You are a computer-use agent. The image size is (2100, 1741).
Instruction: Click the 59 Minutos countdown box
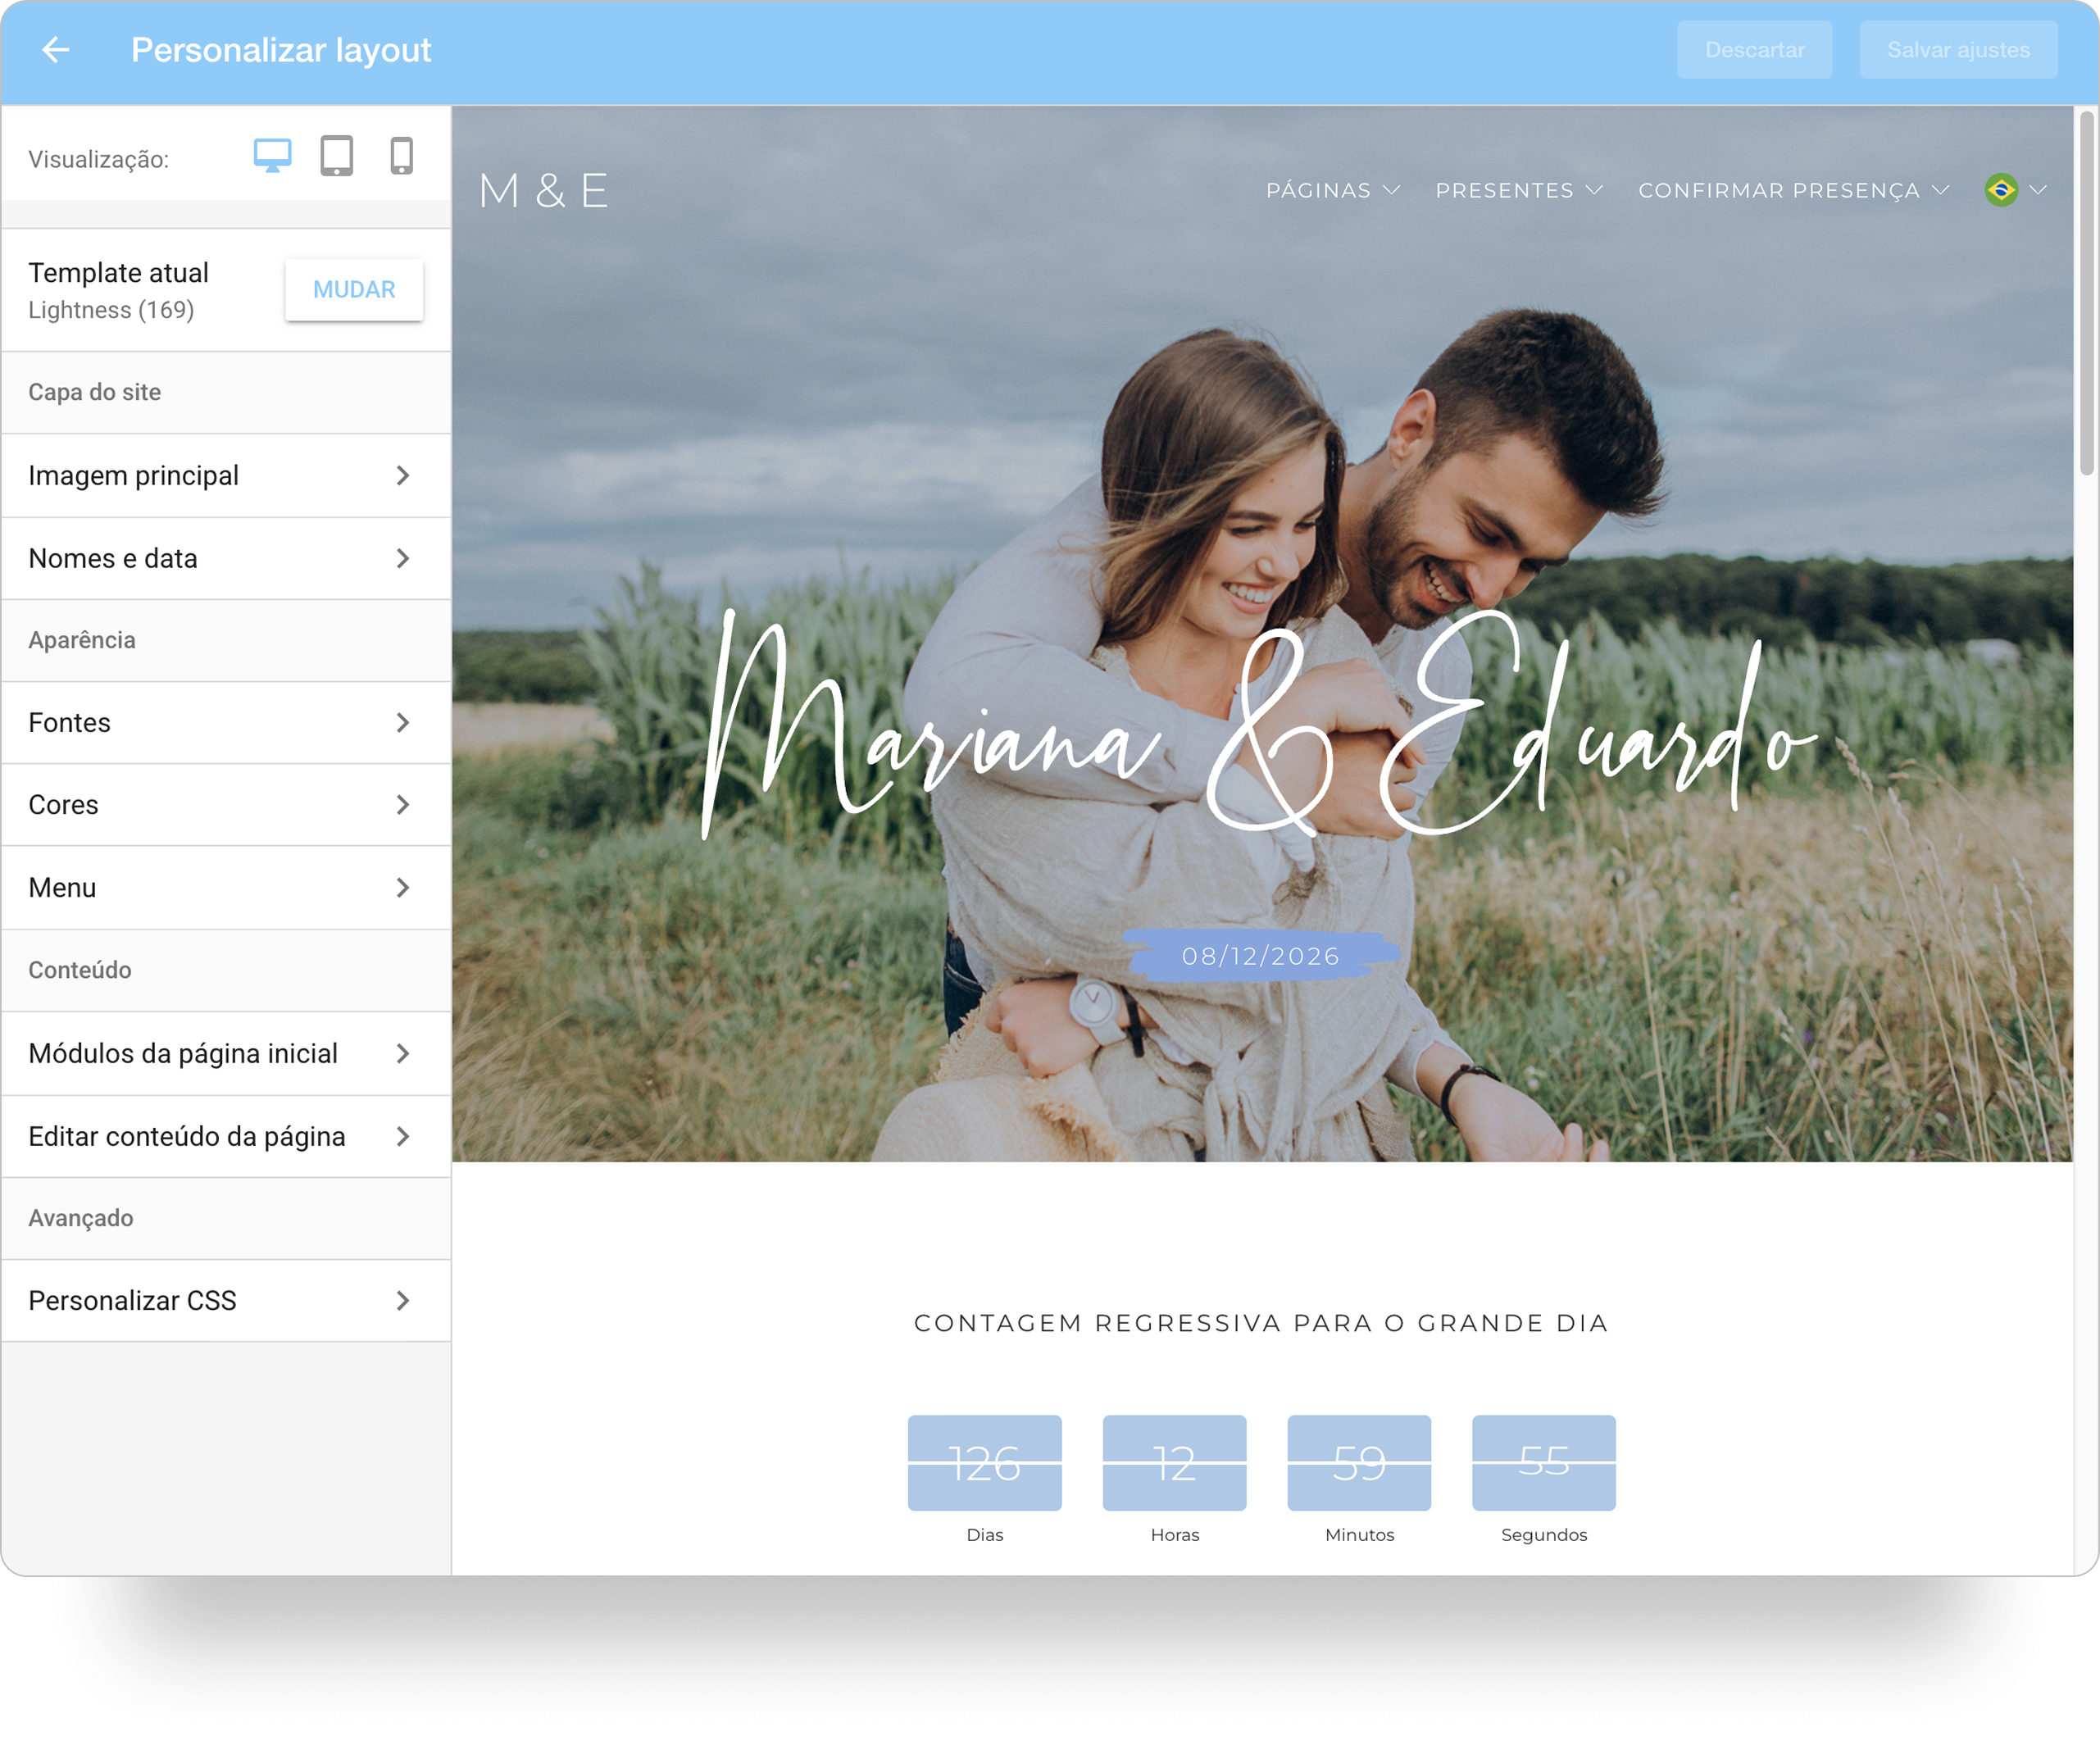pyautogui.click(x=1360, y=1463)
